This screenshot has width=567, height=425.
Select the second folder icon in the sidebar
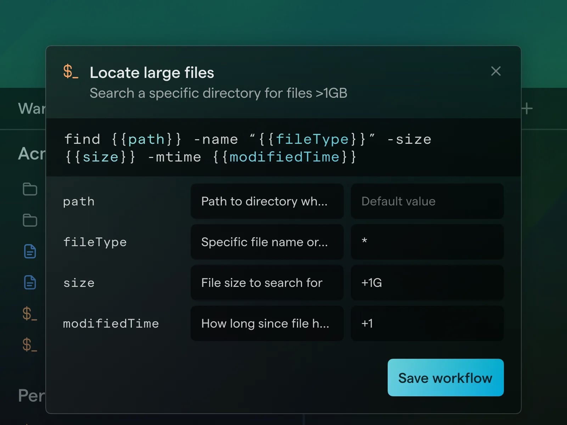tap(30, 220)
